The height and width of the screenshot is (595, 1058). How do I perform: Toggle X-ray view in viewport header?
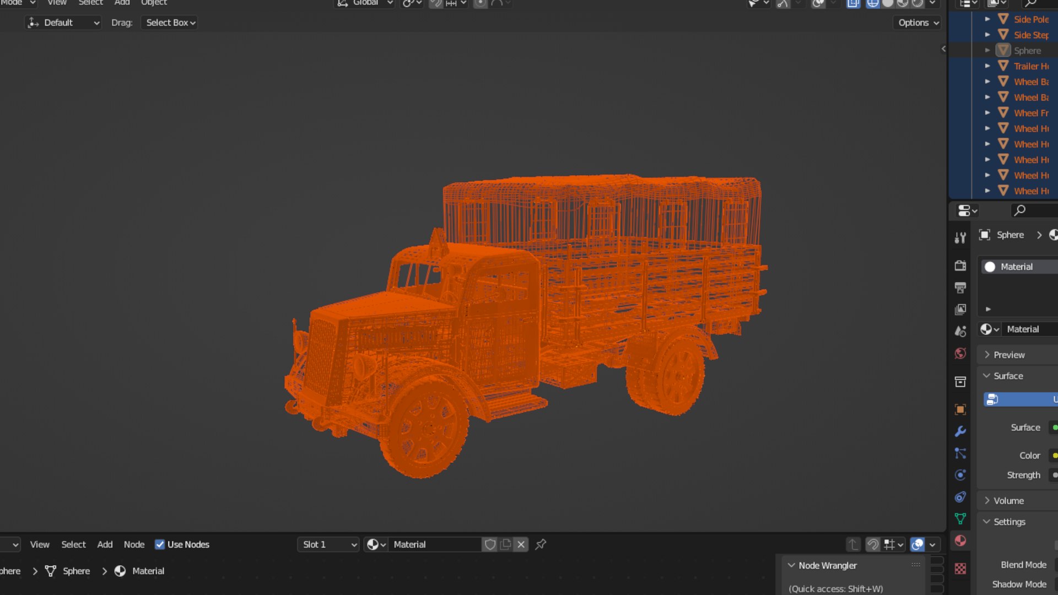pos(853,3)
